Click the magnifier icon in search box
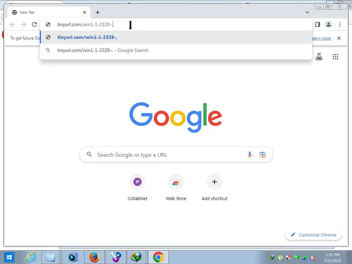 [x=89, y=154]
